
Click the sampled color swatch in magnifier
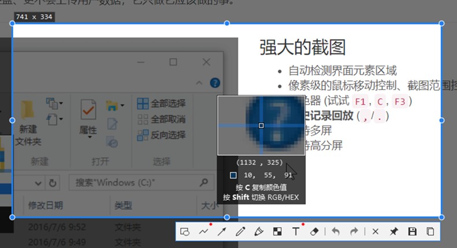point(233,175)
